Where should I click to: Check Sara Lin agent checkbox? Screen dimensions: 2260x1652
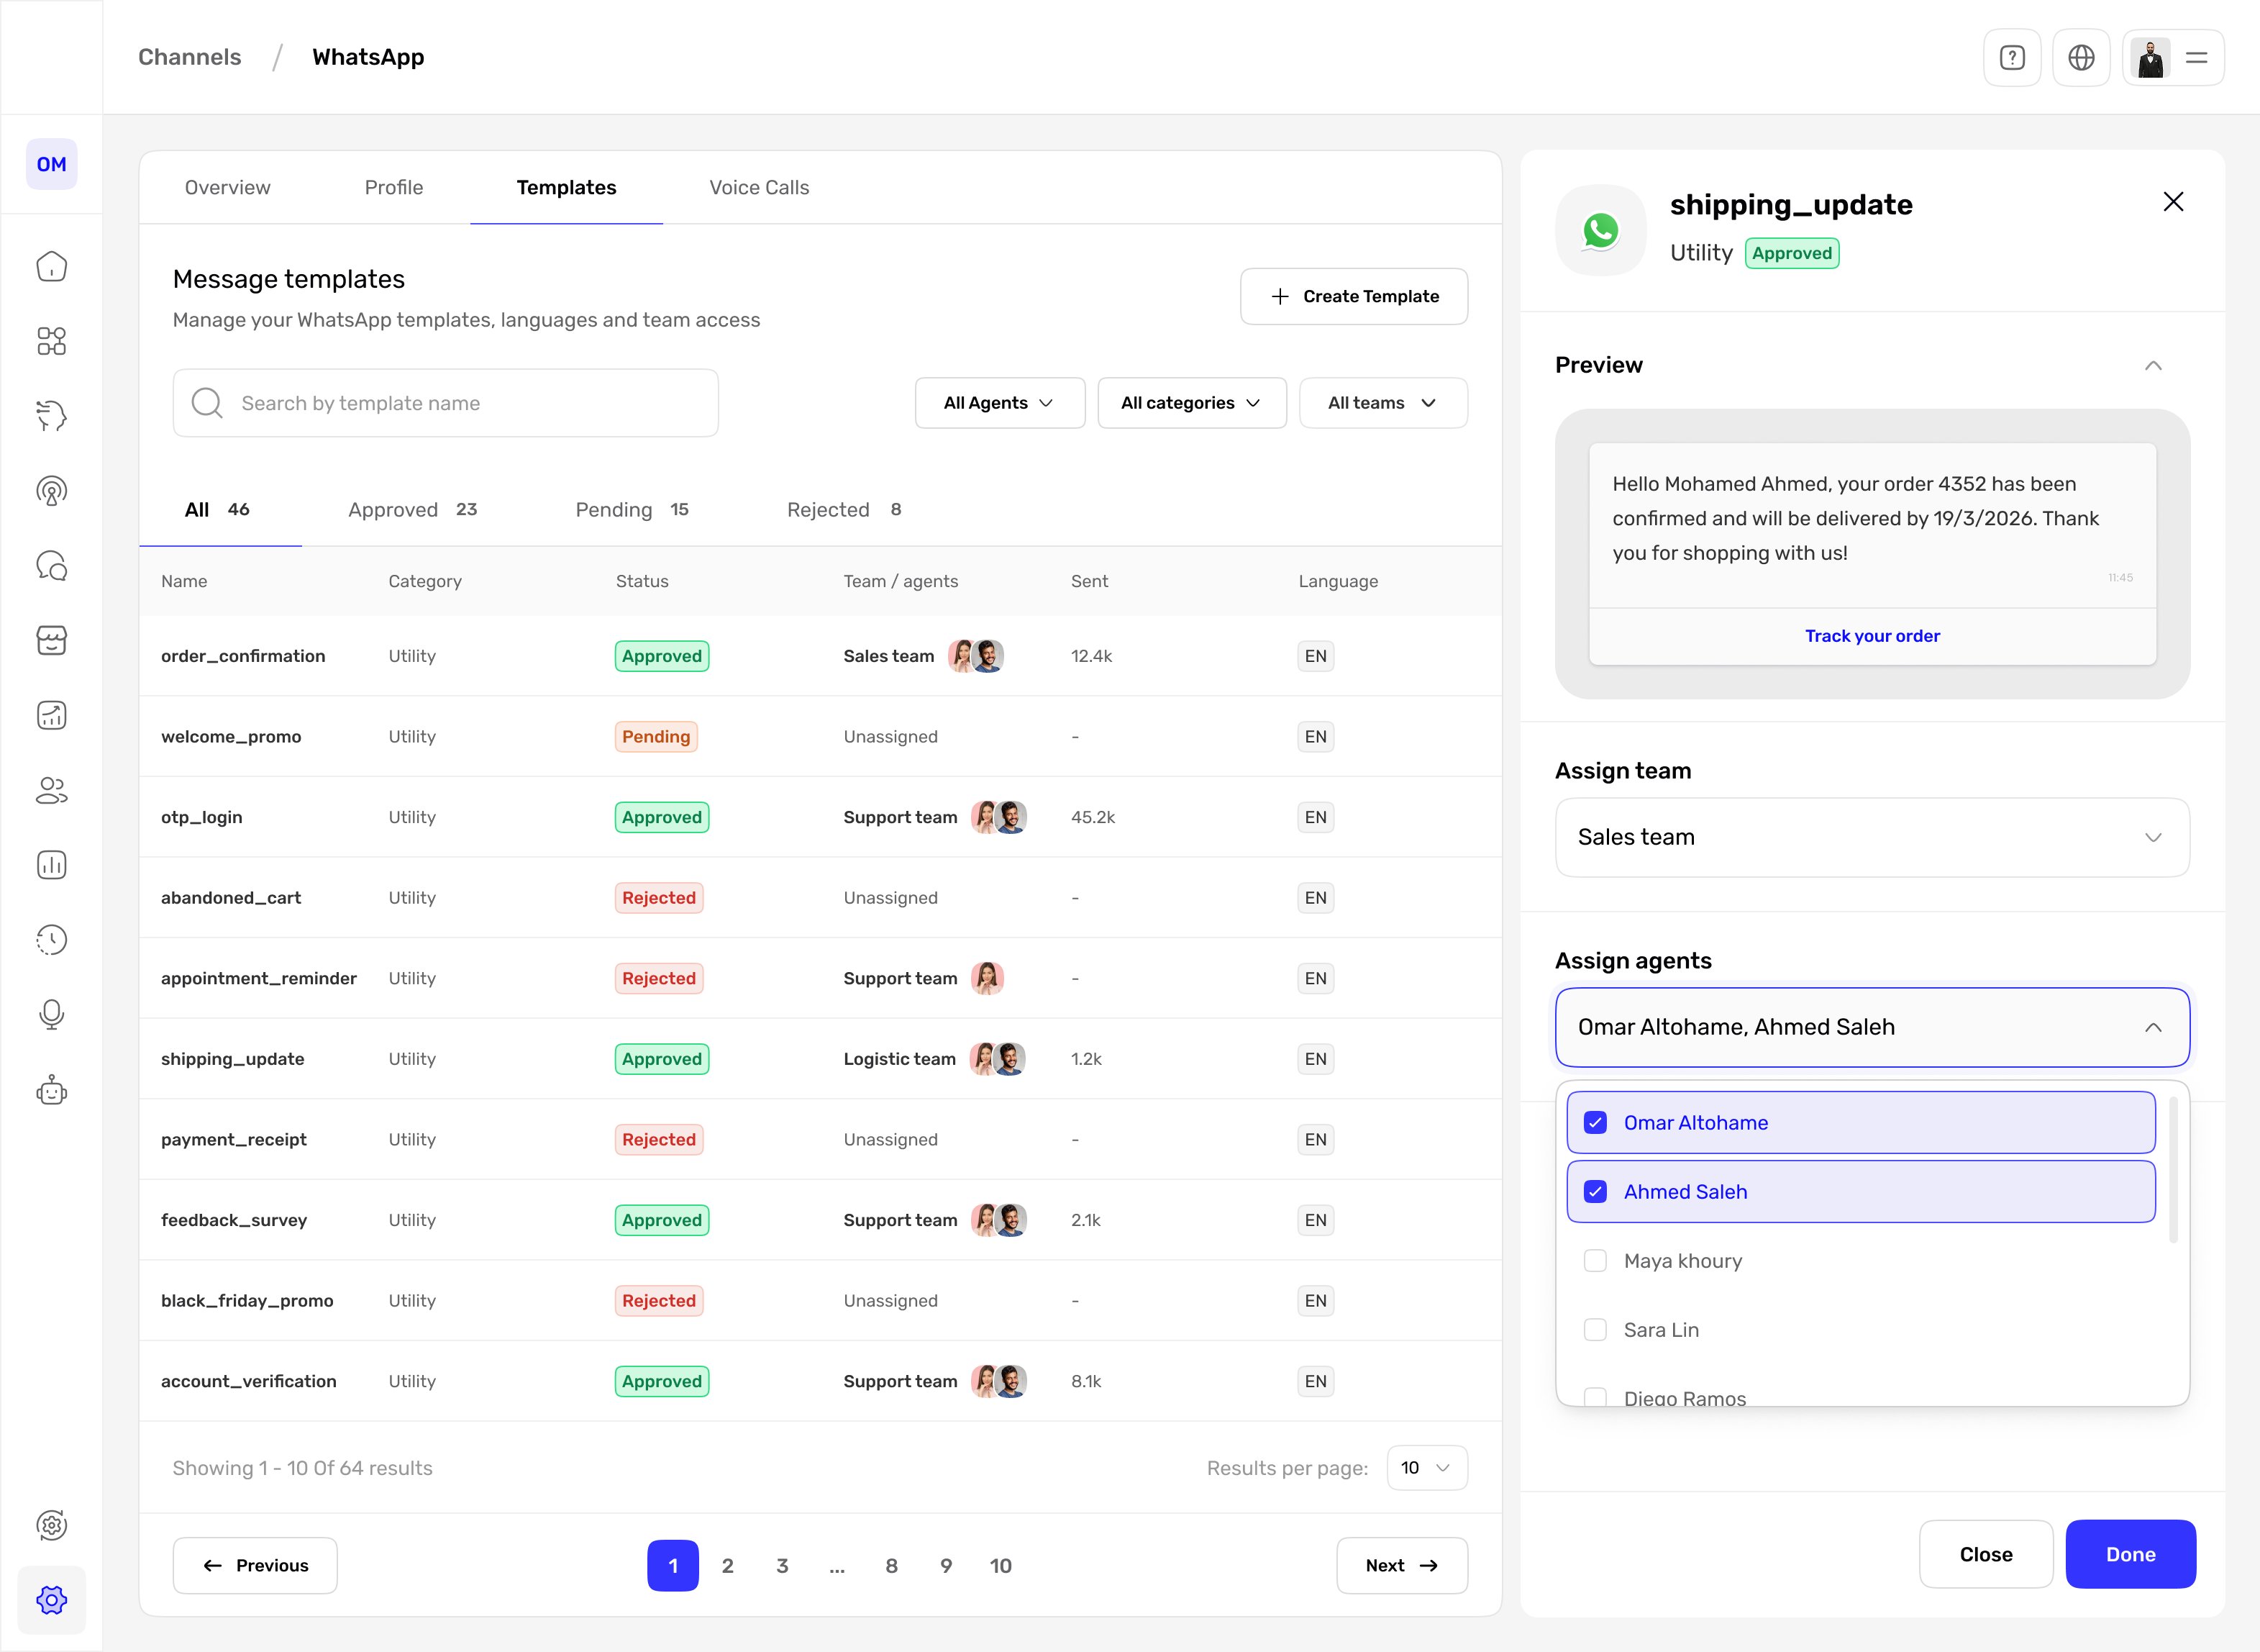click(1595, 1329)
